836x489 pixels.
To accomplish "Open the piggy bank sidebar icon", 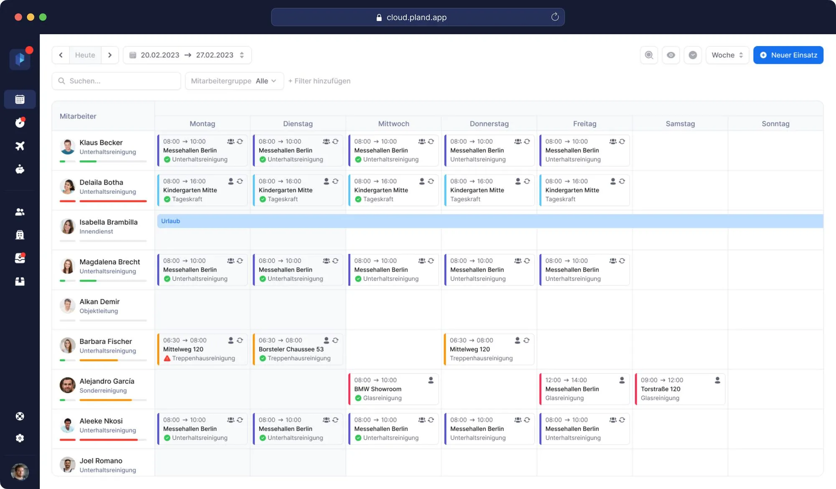I will coord(20,169).
